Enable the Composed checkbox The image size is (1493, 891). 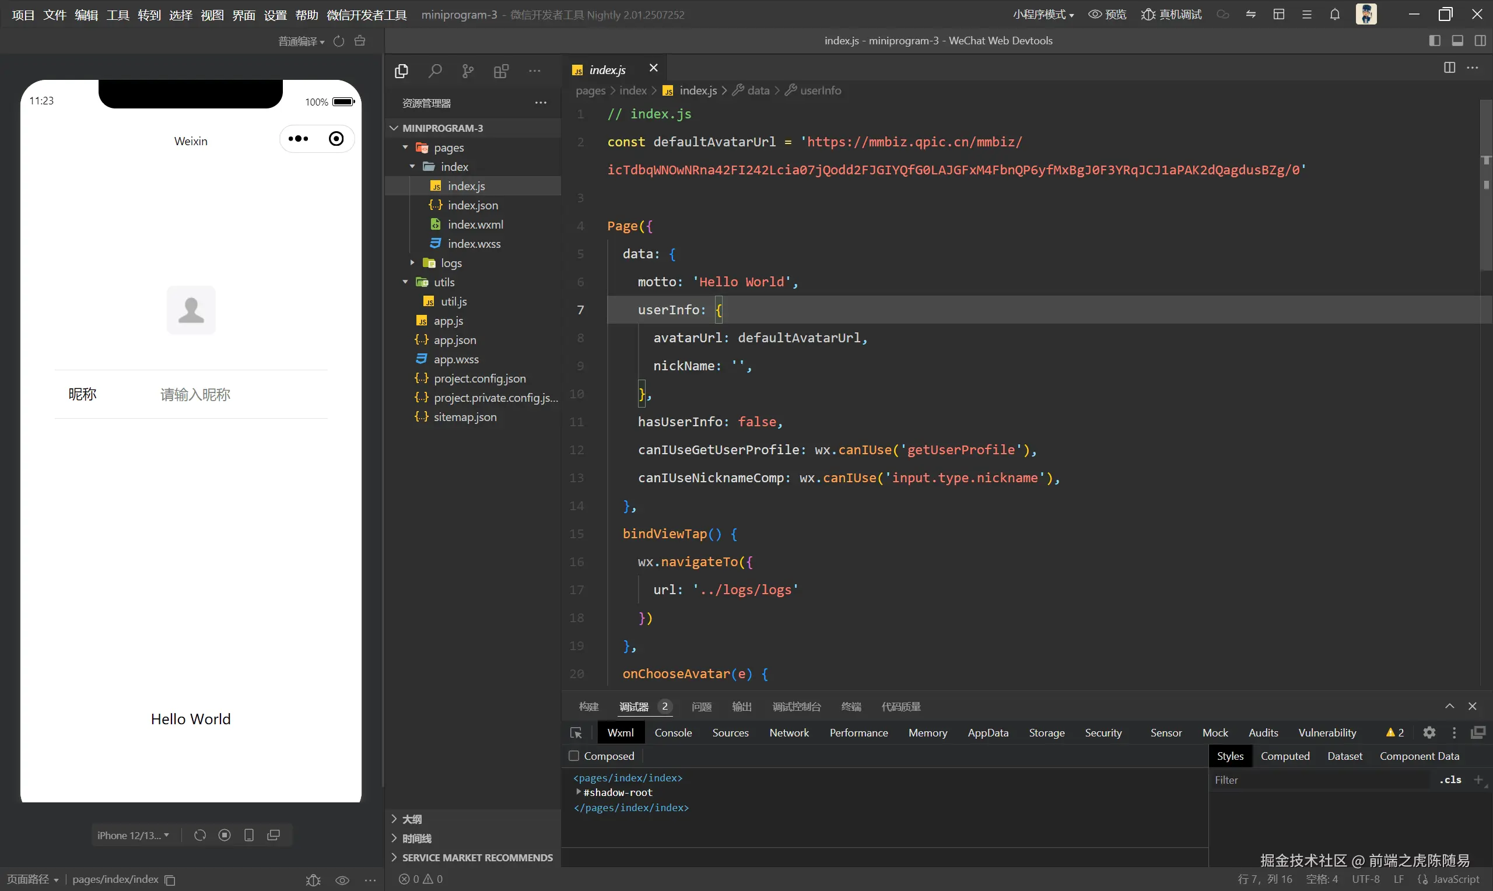[x=574, y=756]
